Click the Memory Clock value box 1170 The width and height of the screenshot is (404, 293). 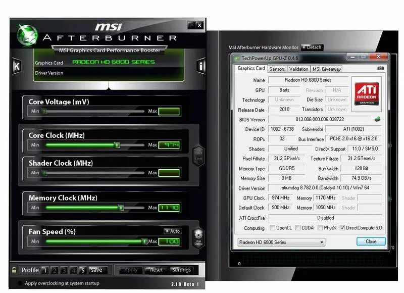pyautogui.click(x=169, y=208)
